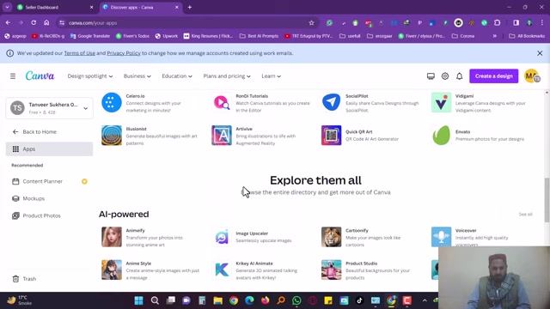Open the Envato green leaf app icon
The width and height of the screenshot is (550, 309).
coord(441,136)
